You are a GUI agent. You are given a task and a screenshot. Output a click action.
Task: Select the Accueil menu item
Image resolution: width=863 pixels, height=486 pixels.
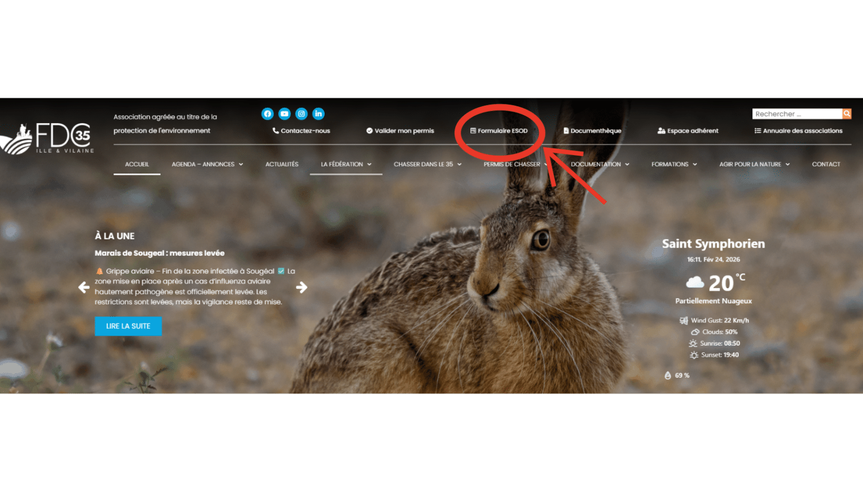coord(137,165)
